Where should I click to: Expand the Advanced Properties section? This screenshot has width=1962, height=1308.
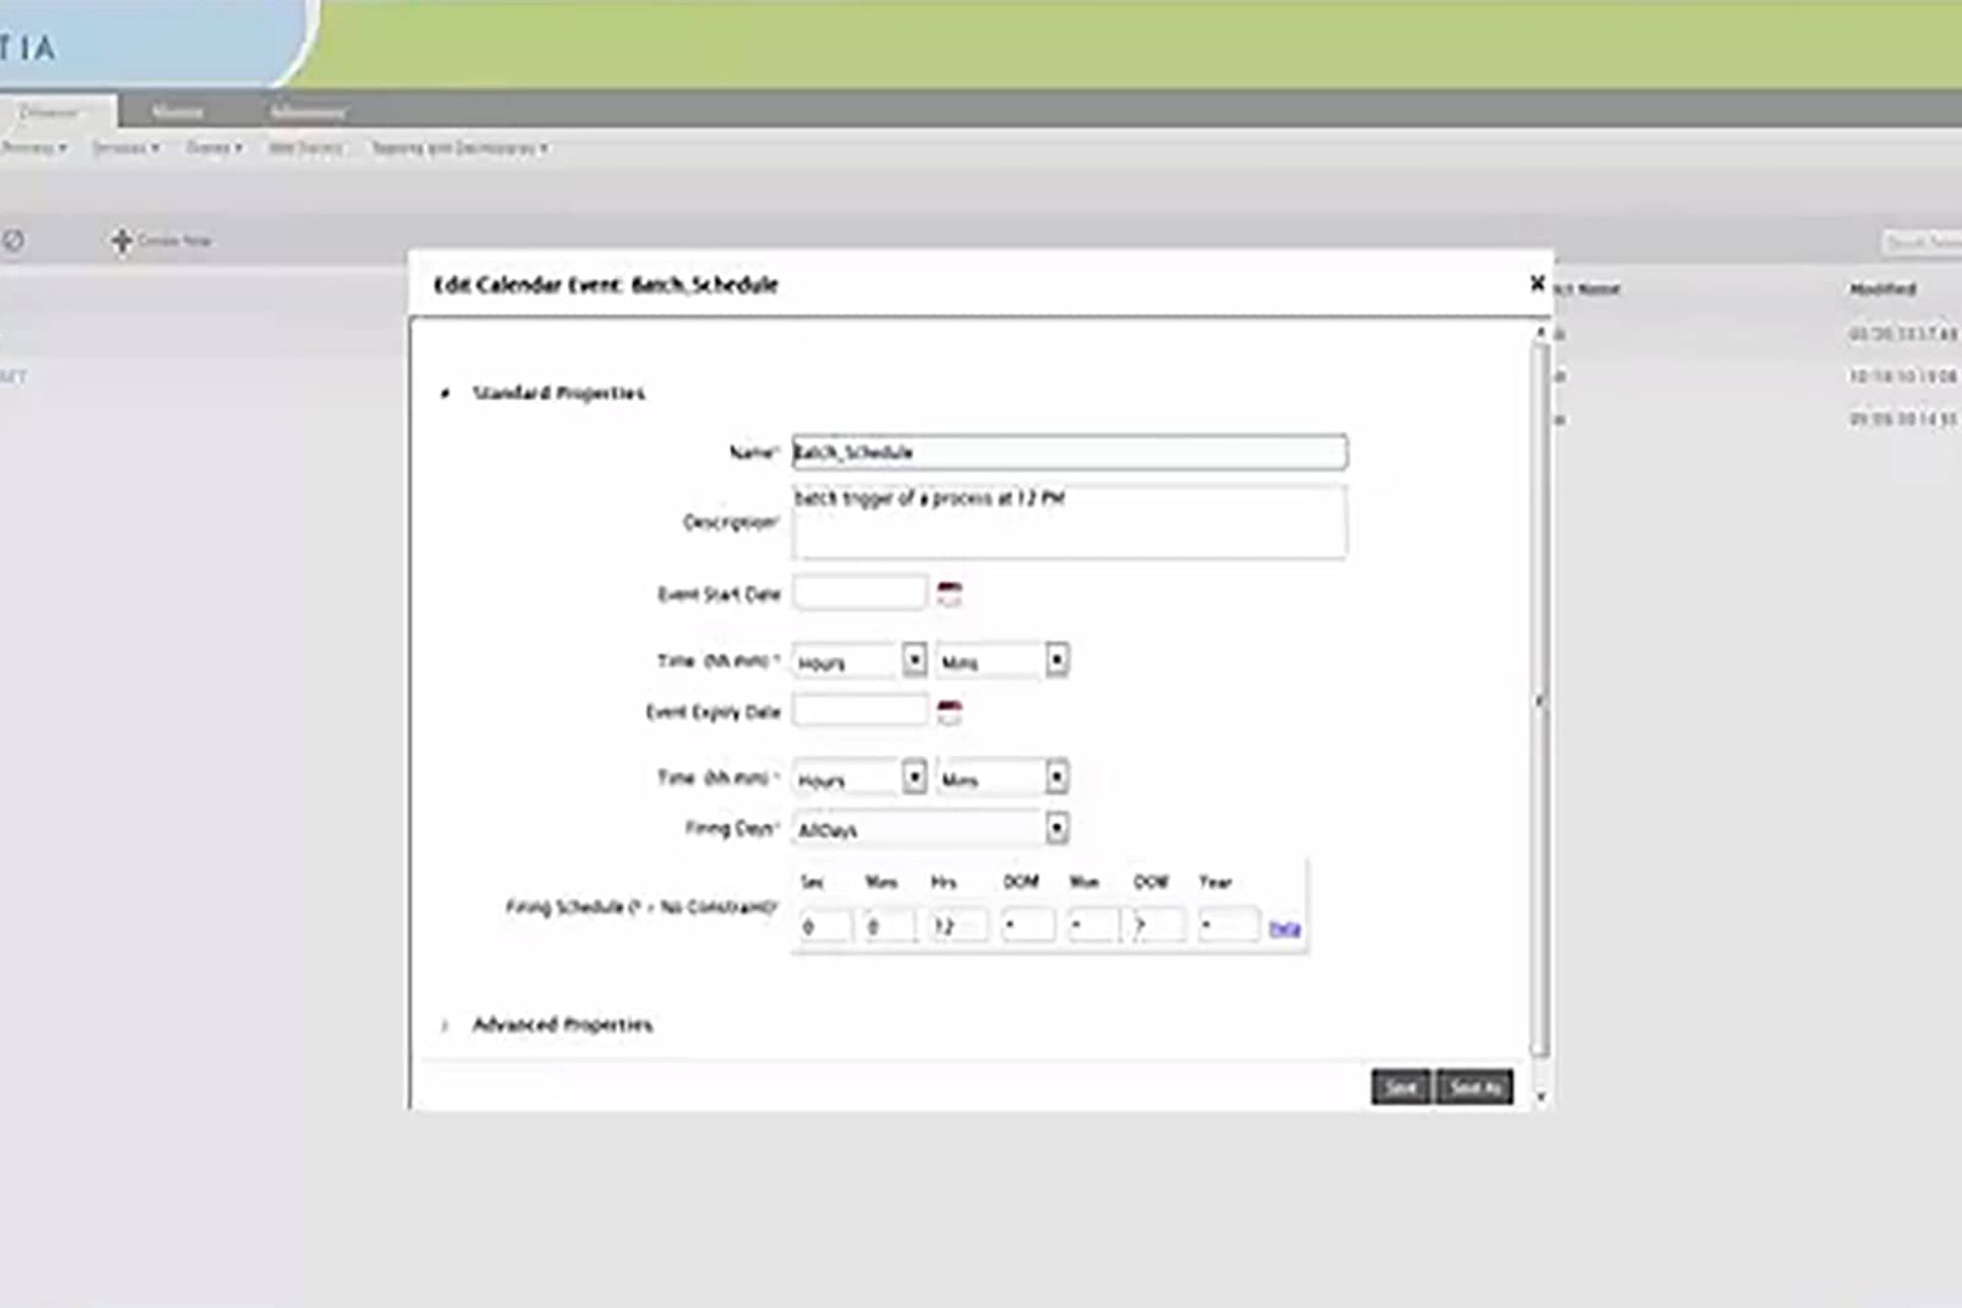[446, 1025]
